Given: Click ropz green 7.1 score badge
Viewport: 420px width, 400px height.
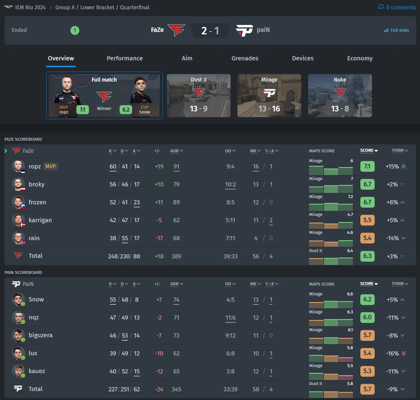Looking at the screenshot, I should coord(367,166).
